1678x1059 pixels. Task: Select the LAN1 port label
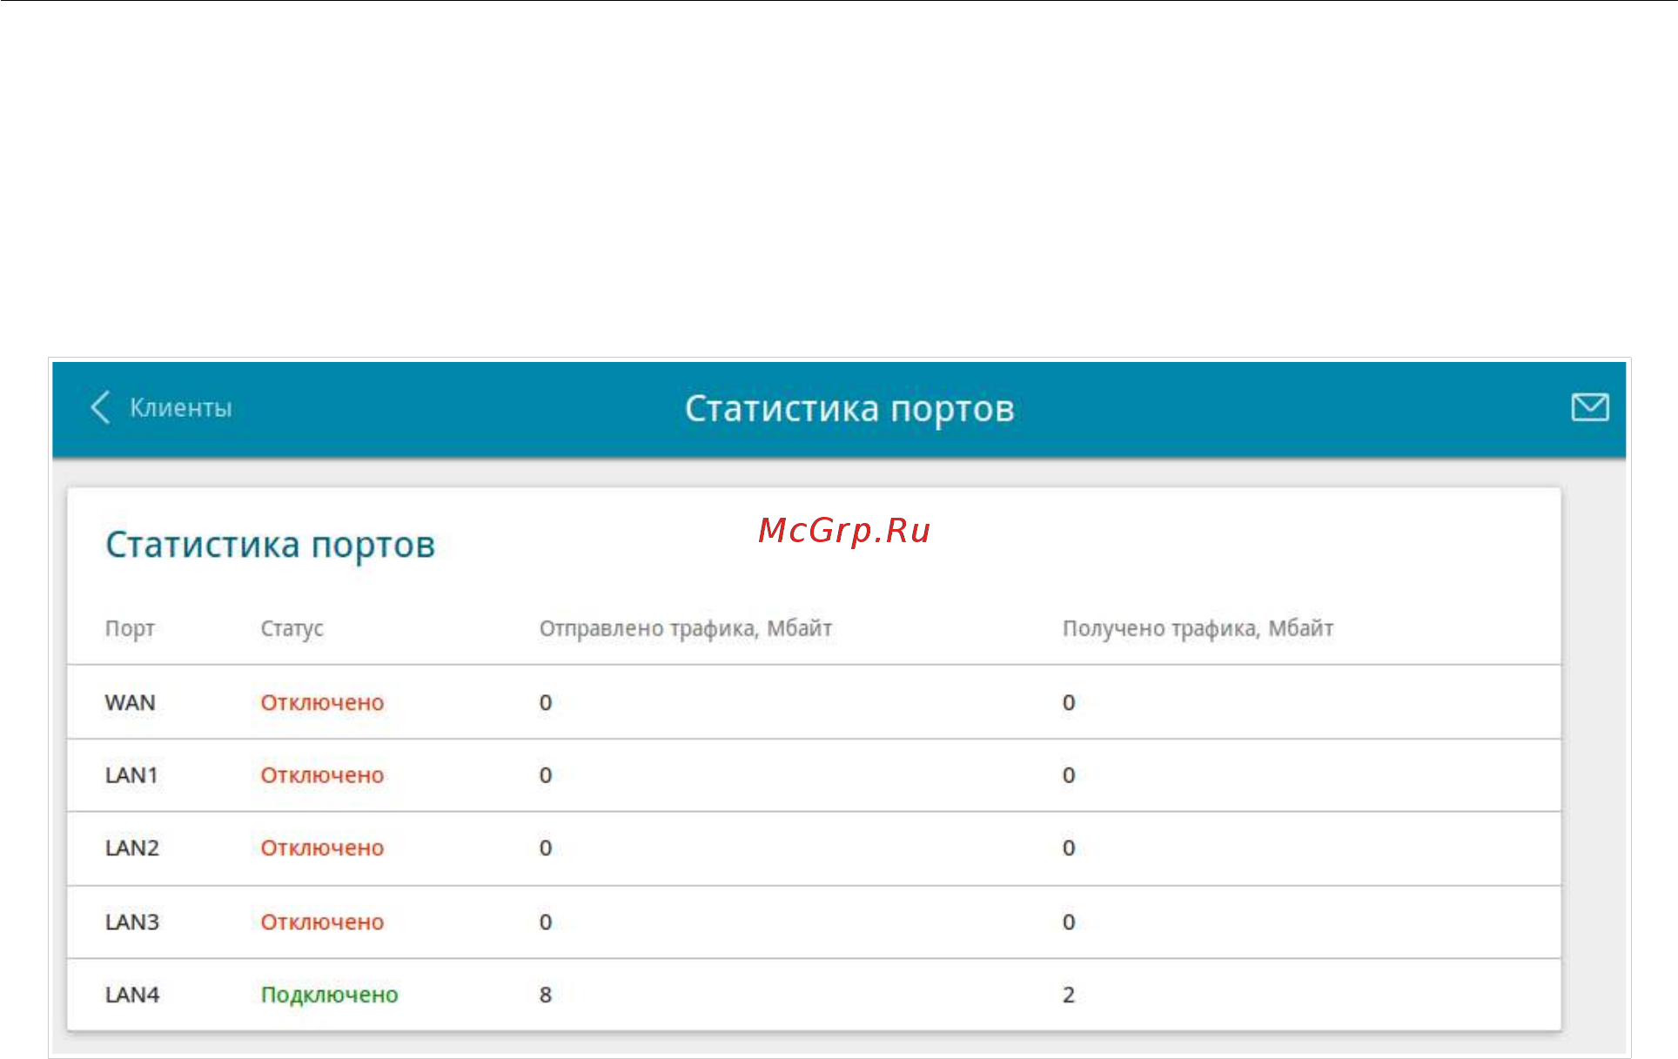[x=131, y=775]
